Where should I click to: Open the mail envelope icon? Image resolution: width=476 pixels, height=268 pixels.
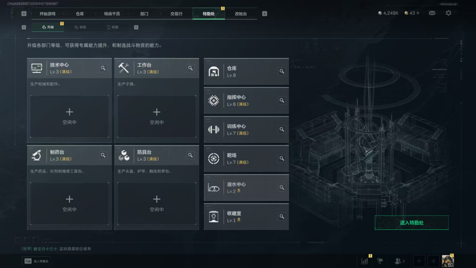431,13
